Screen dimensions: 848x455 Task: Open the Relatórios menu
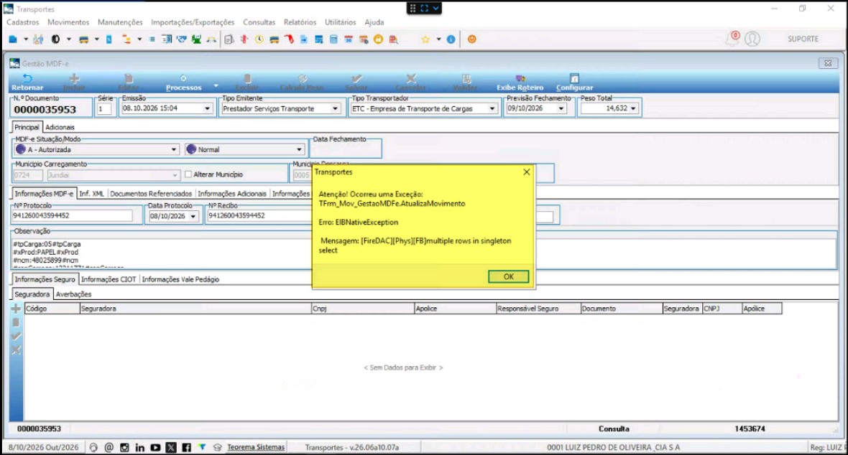pyautogui.click(x=300, y=22)
